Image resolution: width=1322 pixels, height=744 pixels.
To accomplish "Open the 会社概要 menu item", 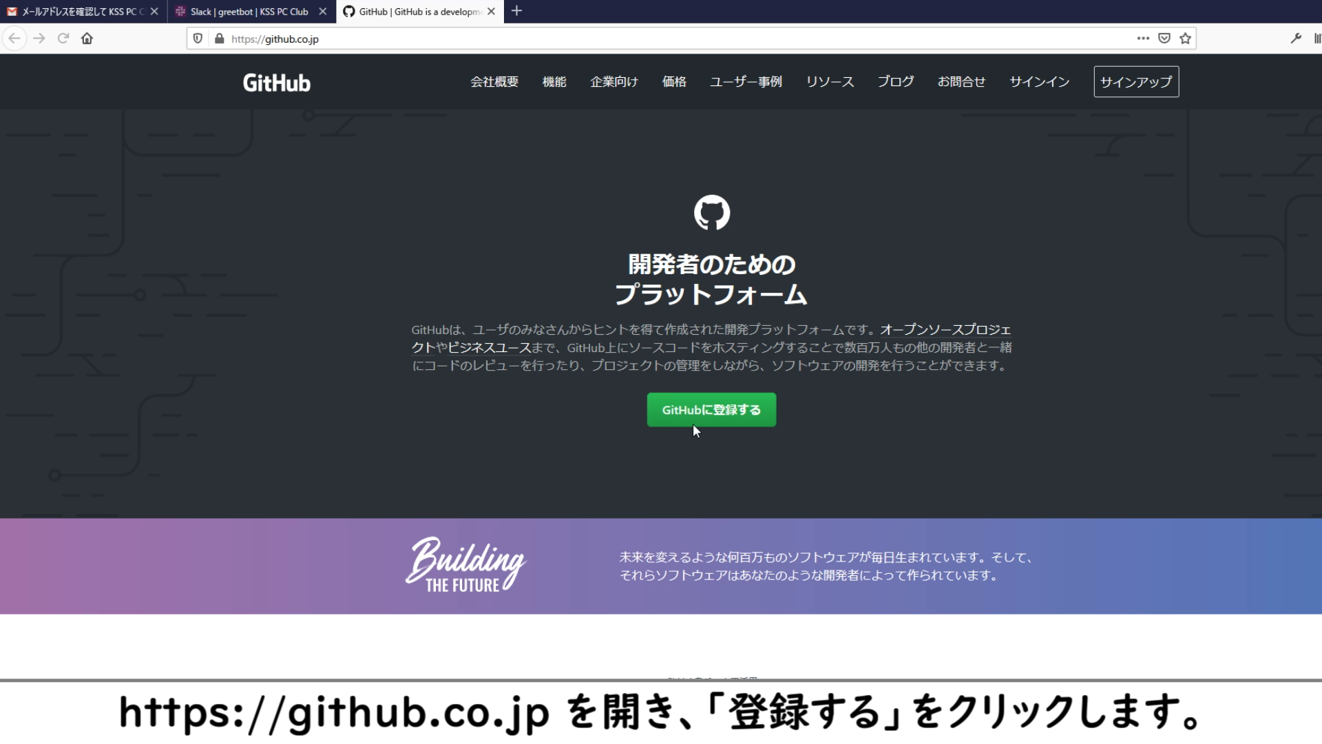I will [494, 82].
